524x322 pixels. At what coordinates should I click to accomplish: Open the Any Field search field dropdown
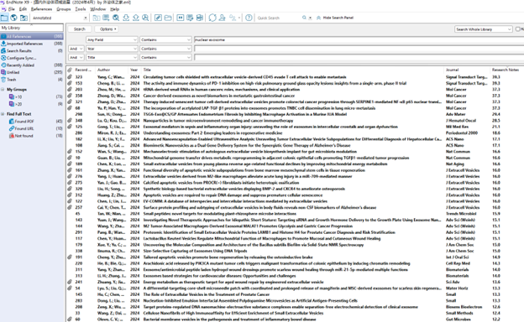(112, 39)
